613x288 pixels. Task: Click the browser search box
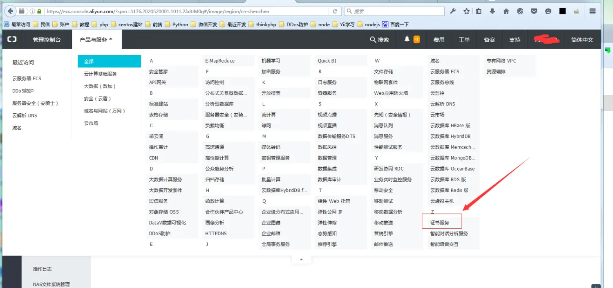(x=394, y=11)
